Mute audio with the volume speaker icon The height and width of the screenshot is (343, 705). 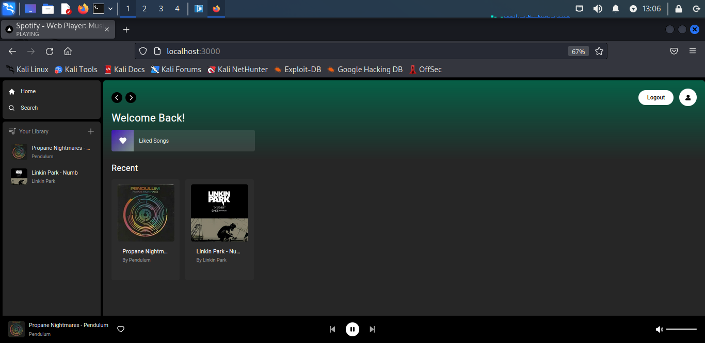pyautogui.click(x=660, y=329)
